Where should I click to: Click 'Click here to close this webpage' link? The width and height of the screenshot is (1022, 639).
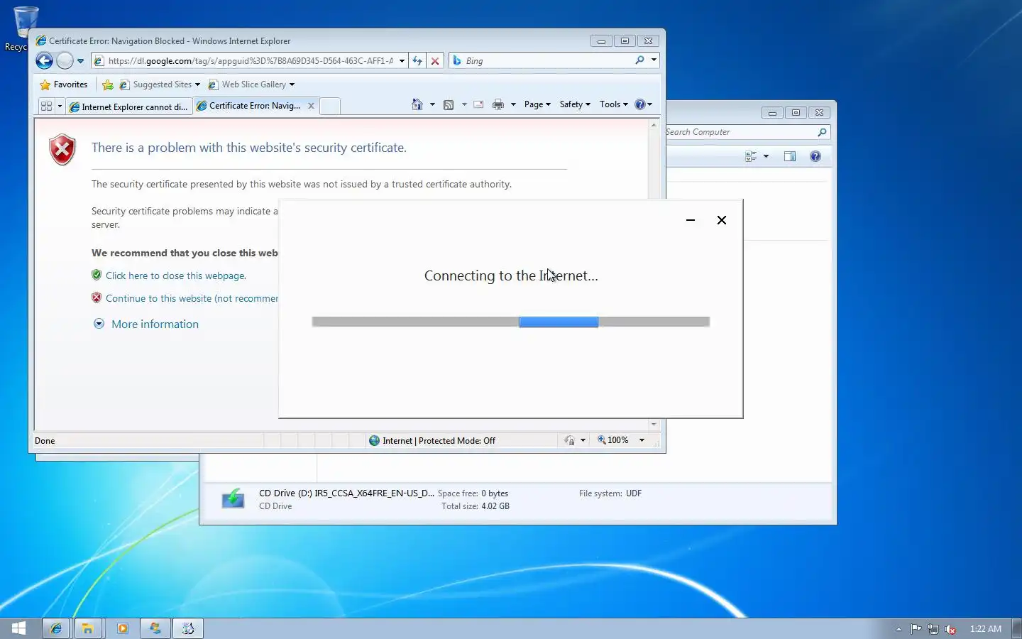(x=176, y=275)
